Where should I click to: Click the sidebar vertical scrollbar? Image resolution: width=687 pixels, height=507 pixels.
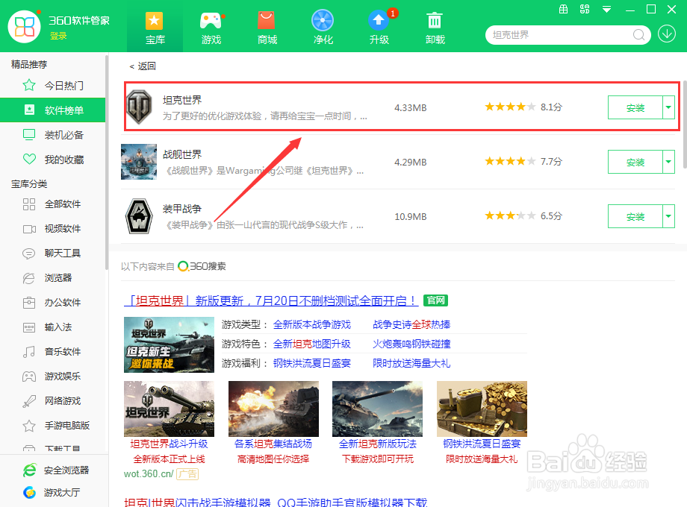tap(107, 162)
